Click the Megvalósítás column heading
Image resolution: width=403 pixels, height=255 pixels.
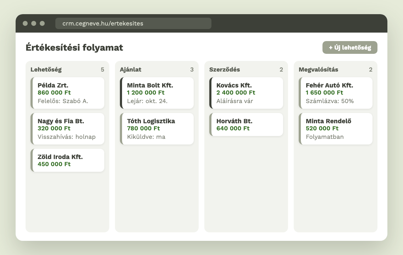coord(319,69)
